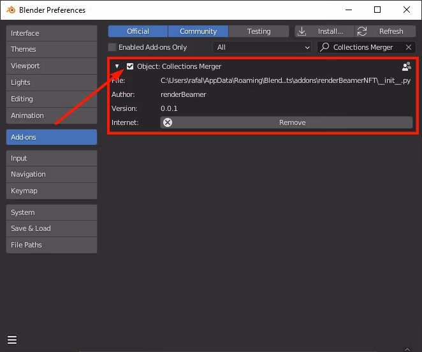422x352 pixels.
Task: Open the Editing preferences section
Action: (52, 99)
